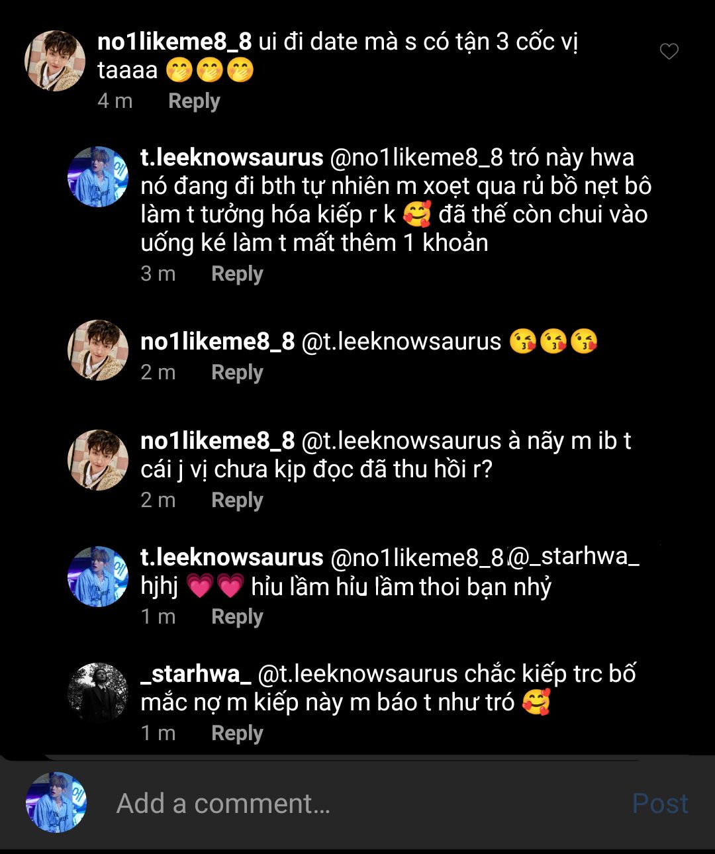Reply to the three kiss emojis comment
This screenshot has width=715, height=854.
[x=237, y=373]
